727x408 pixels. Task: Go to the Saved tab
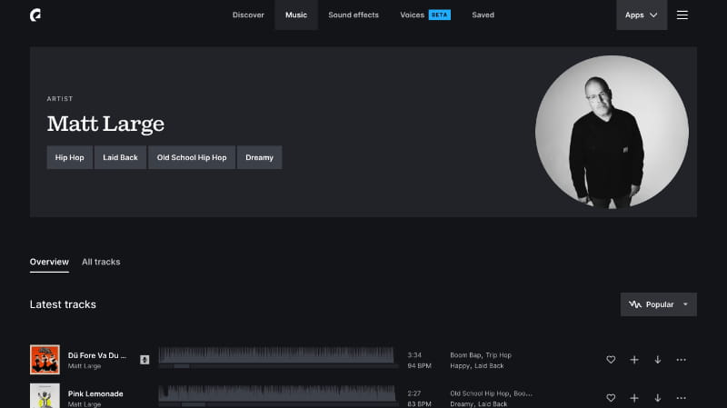tap(483, 15)
